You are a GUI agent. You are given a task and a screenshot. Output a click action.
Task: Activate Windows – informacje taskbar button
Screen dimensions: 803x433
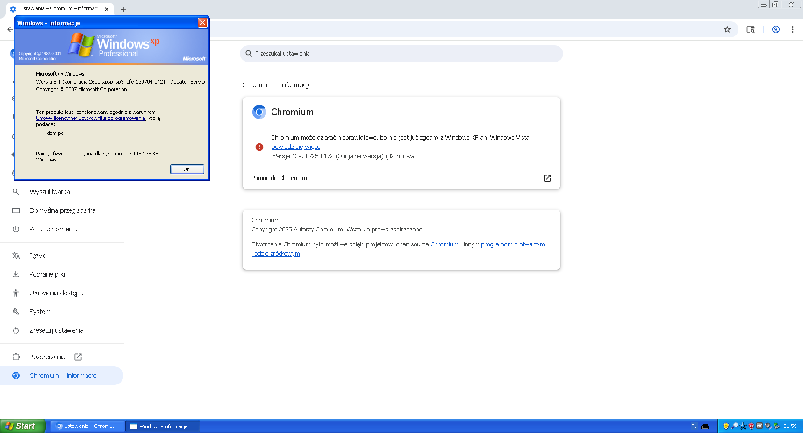[x=163, y=426]
